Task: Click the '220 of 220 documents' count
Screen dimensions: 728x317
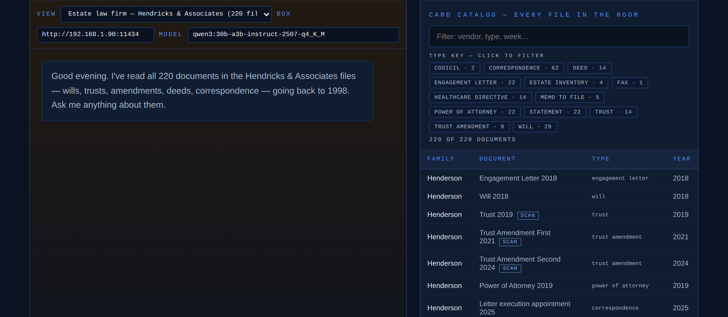Action: (x=472, y=139)
